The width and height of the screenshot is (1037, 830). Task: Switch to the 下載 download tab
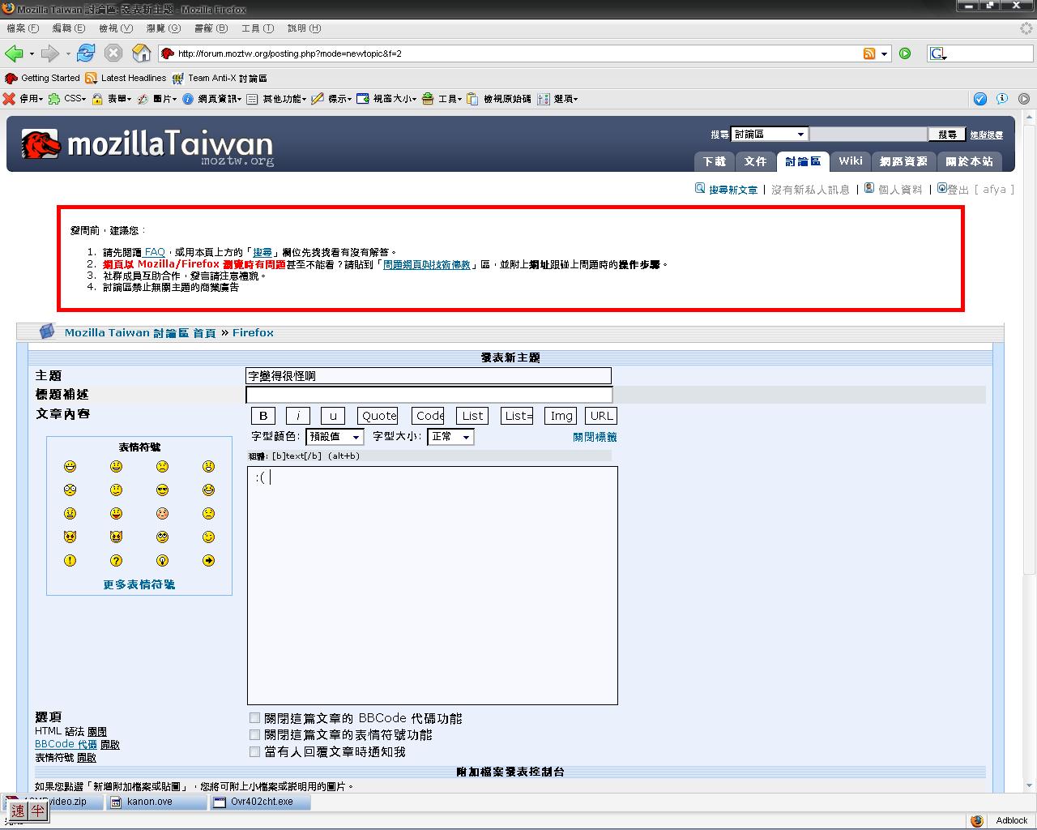[x=714, y=161]
